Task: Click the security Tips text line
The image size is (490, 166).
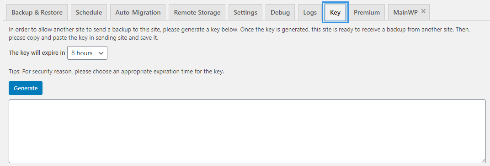Action: (x=117, y=72)
